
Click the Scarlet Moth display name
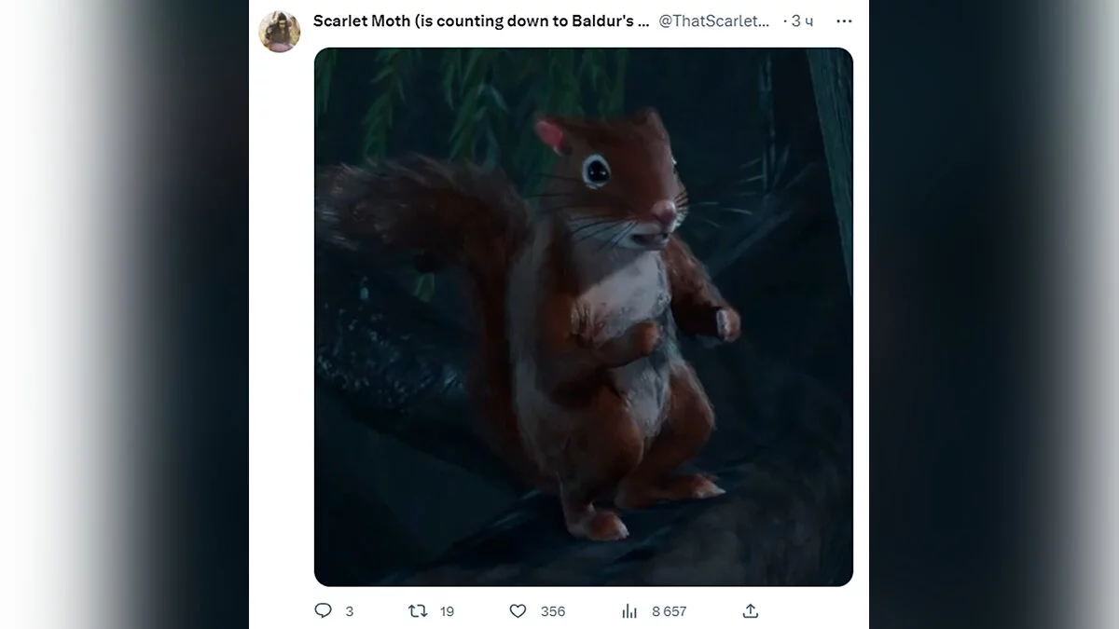pyautogui.click(x=481, y=21)
